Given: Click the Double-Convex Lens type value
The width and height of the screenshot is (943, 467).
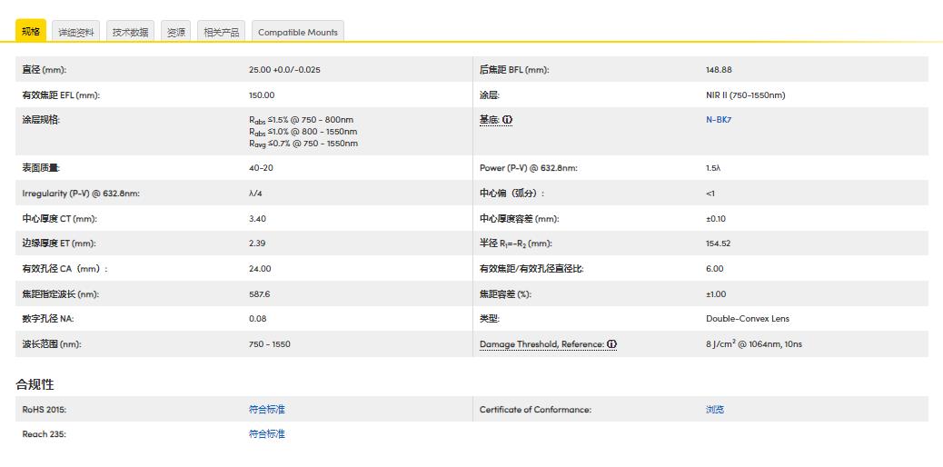Looking at the screenshot, I should 747,319.
